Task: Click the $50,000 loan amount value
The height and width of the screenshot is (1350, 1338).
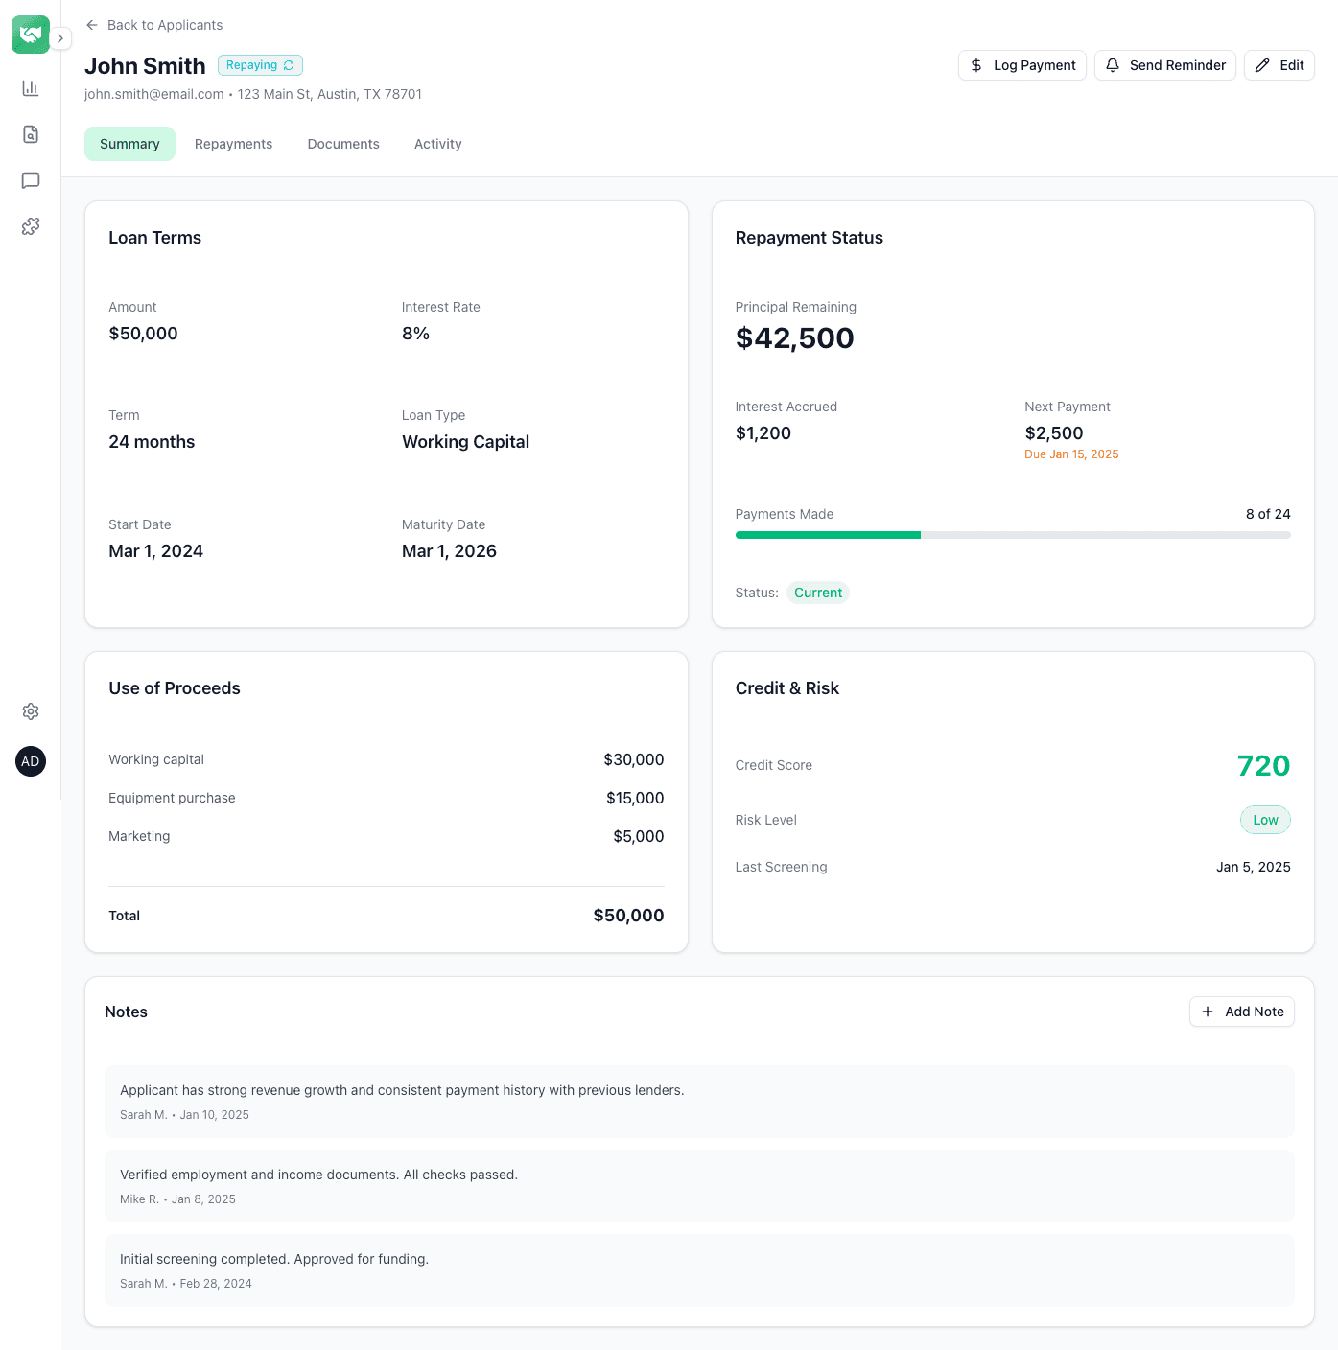Action: [143, 334]
